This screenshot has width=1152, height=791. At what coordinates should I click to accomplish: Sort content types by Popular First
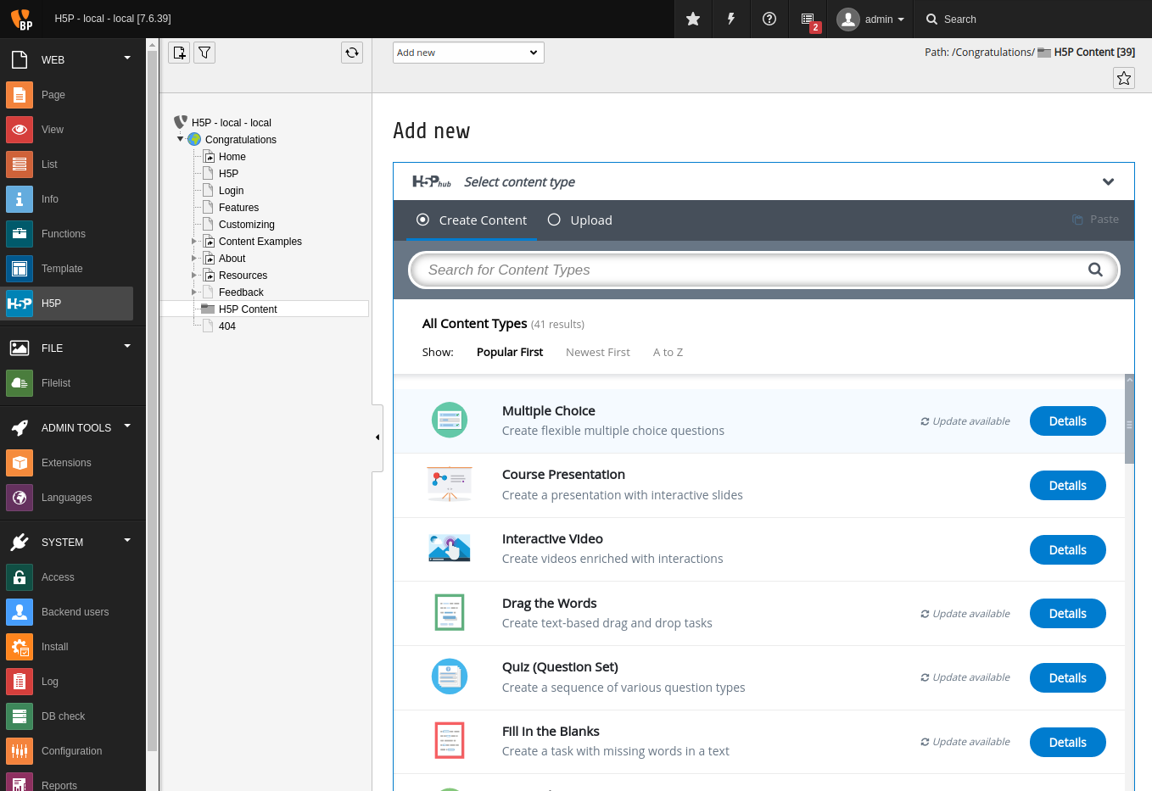pos(510,352)
